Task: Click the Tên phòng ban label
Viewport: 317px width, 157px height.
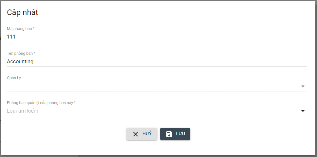Action: coord(21,54)
